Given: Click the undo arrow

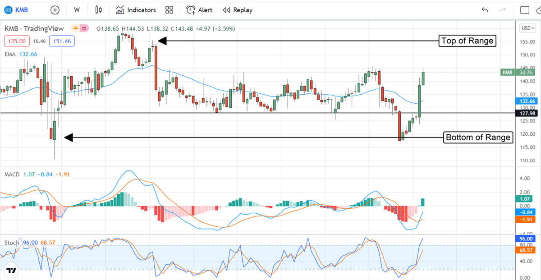Looking at the screenshot, I should click(x=485, y=10).
